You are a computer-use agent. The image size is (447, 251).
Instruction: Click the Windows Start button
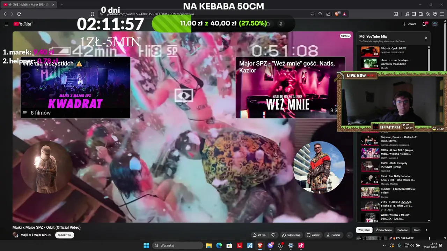(146, 245)
